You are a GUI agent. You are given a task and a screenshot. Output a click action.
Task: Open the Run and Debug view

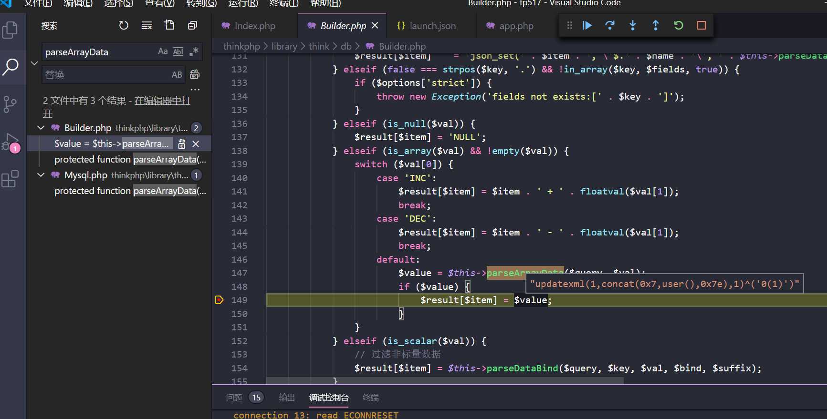10,142
